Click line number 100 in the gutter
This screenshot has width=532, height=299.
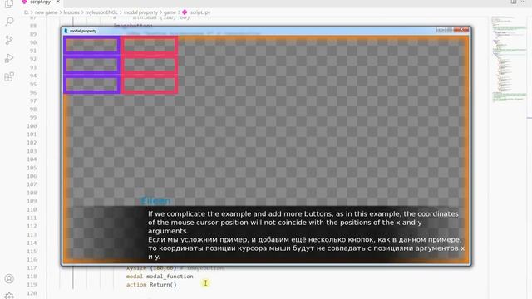pos(32,126)
